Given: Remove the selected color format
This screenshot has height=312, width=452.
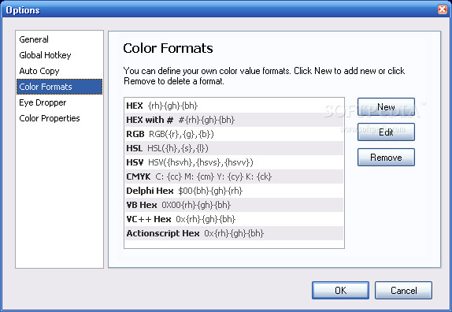Looking at the screenshot, I should 386,157.
